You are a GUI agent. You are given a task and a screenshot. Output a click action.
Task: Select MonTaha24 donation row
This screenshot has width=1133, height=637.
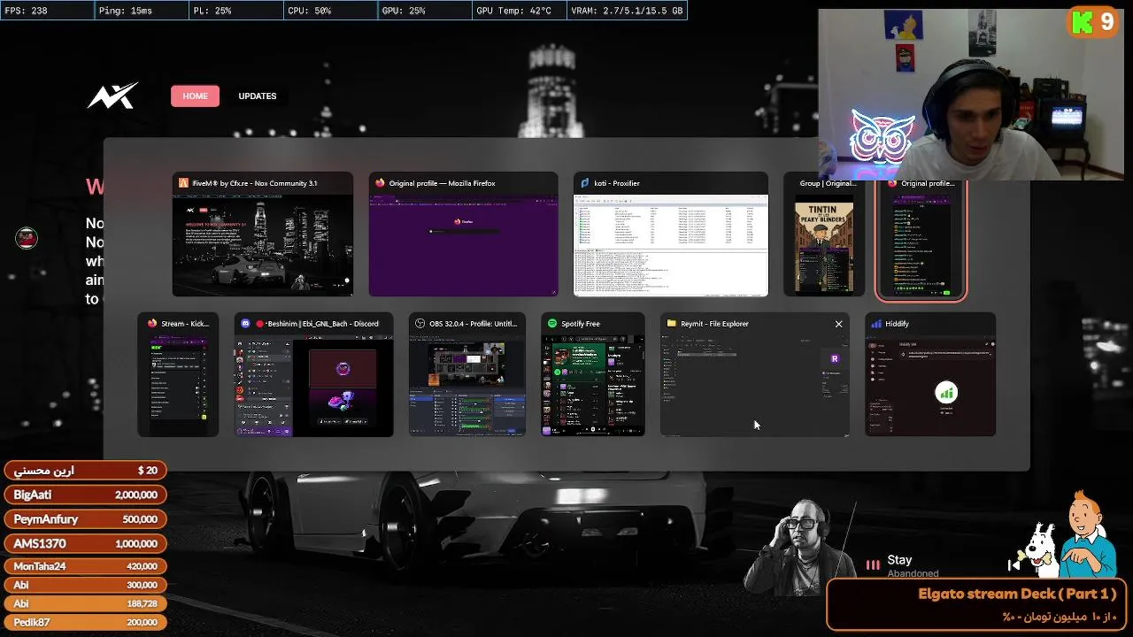point(85,566)
